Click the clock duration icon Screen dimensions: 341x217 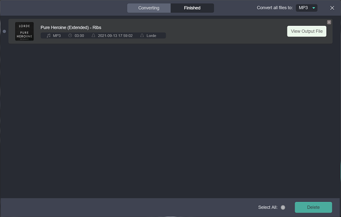(x=71, y=36)
